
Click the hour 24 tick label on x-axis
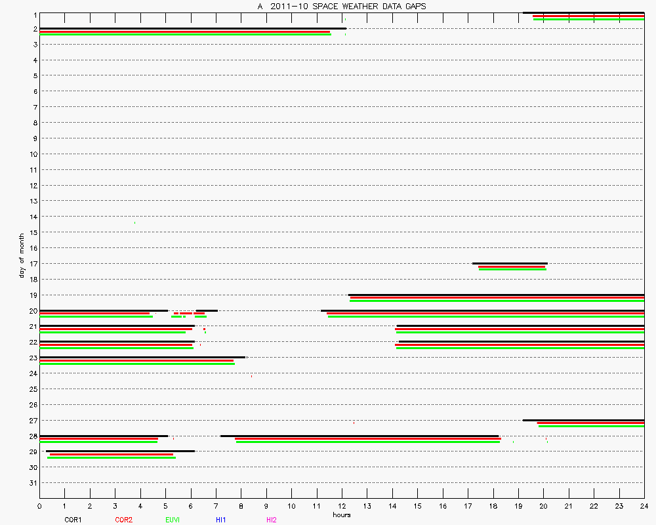(644, 506)
